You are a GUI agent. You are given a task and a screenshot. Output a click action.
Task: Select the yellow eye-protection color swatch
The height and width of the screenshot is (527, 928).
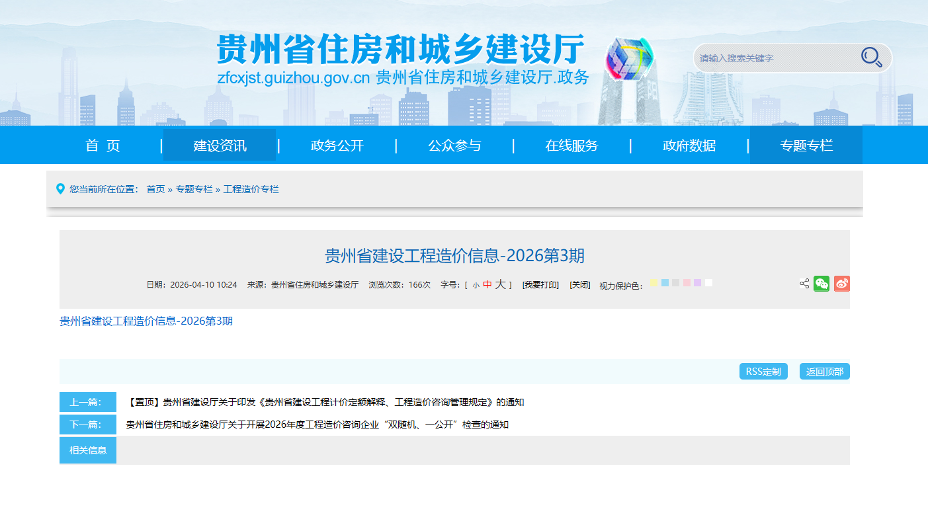pyautogui.click(x=654, y=283)
